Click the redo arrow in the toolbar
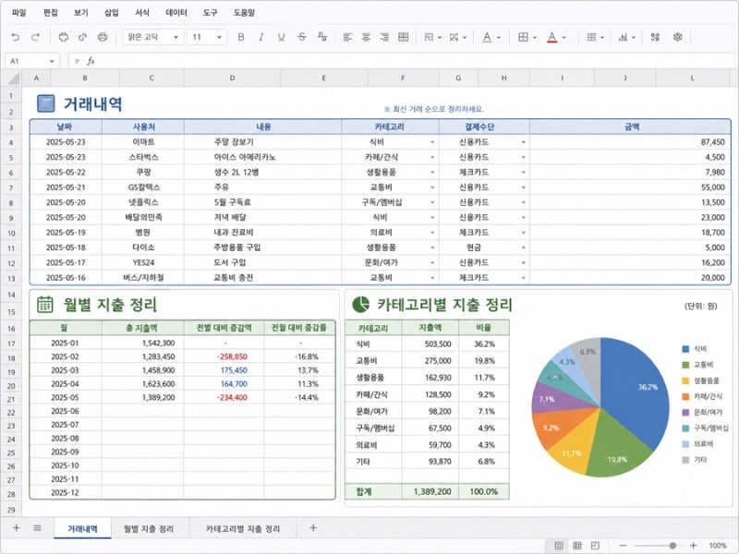Screen dimensions: 739x554 35,37
